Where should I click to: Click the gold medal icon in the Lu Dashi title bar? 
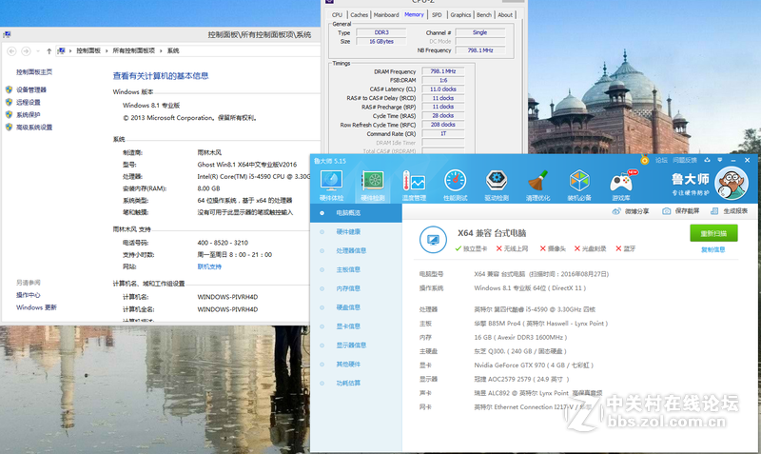(645, 160)
